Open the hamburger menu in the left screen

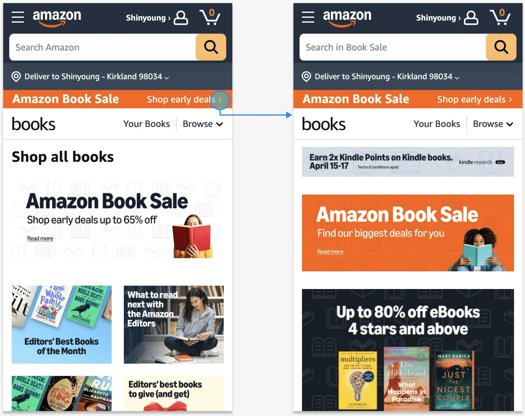tap(18, 17)
